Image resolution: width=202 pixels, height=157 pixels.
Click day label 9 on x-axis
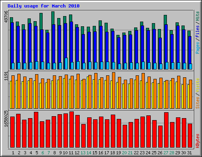coord(60,153)
